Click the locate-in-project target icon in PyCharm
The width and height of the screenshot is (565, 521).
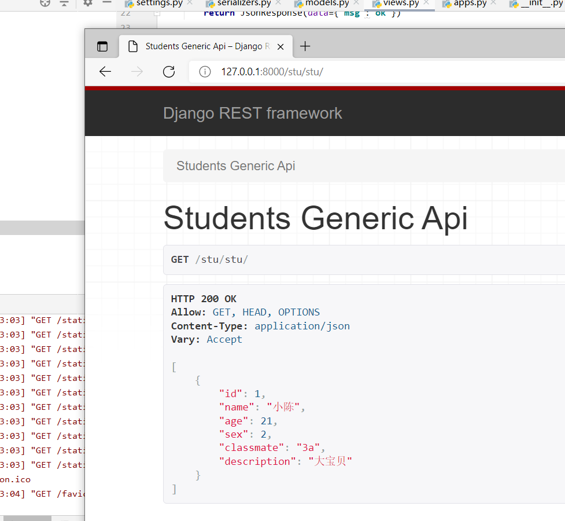tap(45, 3)
